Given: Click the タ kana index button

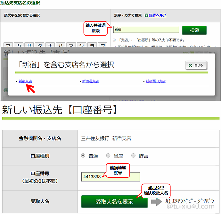Looking at the screenshot, I should tap(40, 45).
